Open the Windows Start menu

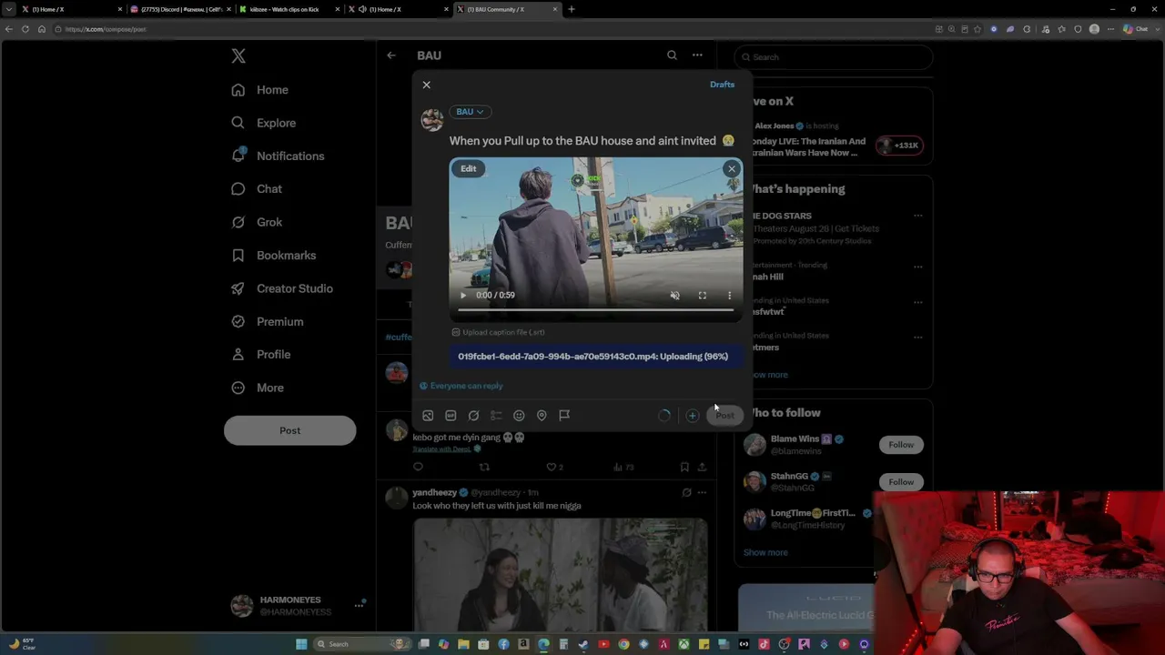tap(301, 644)
